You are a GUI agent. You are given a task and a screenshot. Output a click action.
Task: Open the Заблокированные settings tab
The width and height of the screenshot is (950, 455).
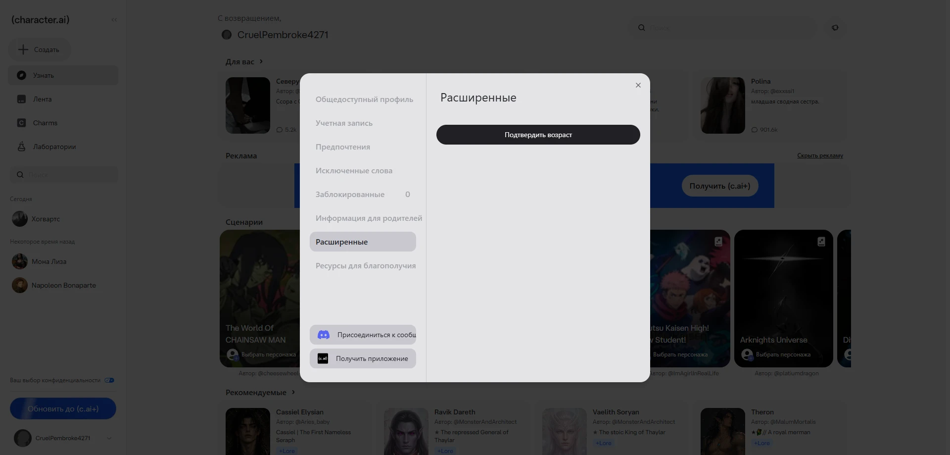pos(363,195)
